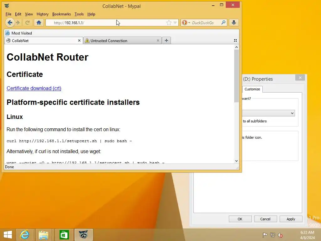Click the CollabNet Router heading
The width and height of the screenshot is (321, 241).
[48, 57]
